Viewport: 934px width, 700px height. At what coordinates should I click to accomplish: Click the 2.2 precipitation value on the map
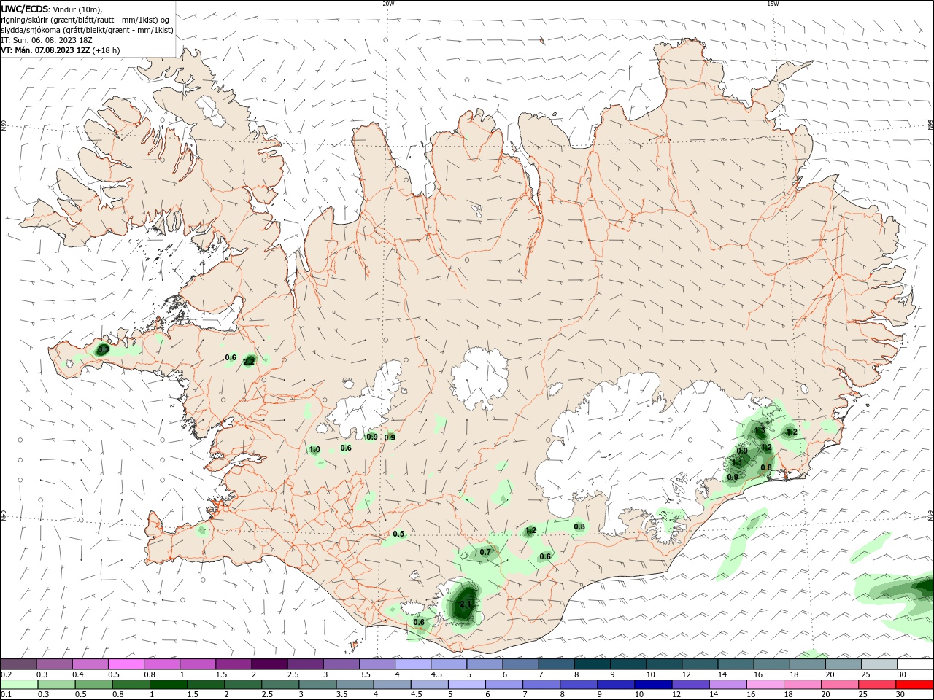(x=249, y=361)
